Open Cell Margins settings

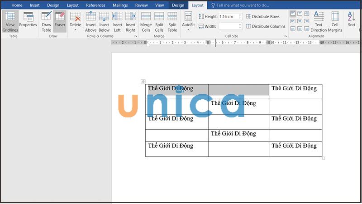pyautogui.click(x=335, y=21)
